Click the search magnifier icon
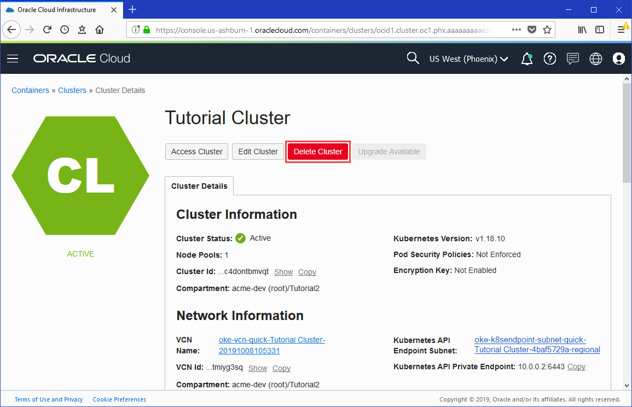The image size is (632, 407). pyautogui.click(x=413, y=57)
